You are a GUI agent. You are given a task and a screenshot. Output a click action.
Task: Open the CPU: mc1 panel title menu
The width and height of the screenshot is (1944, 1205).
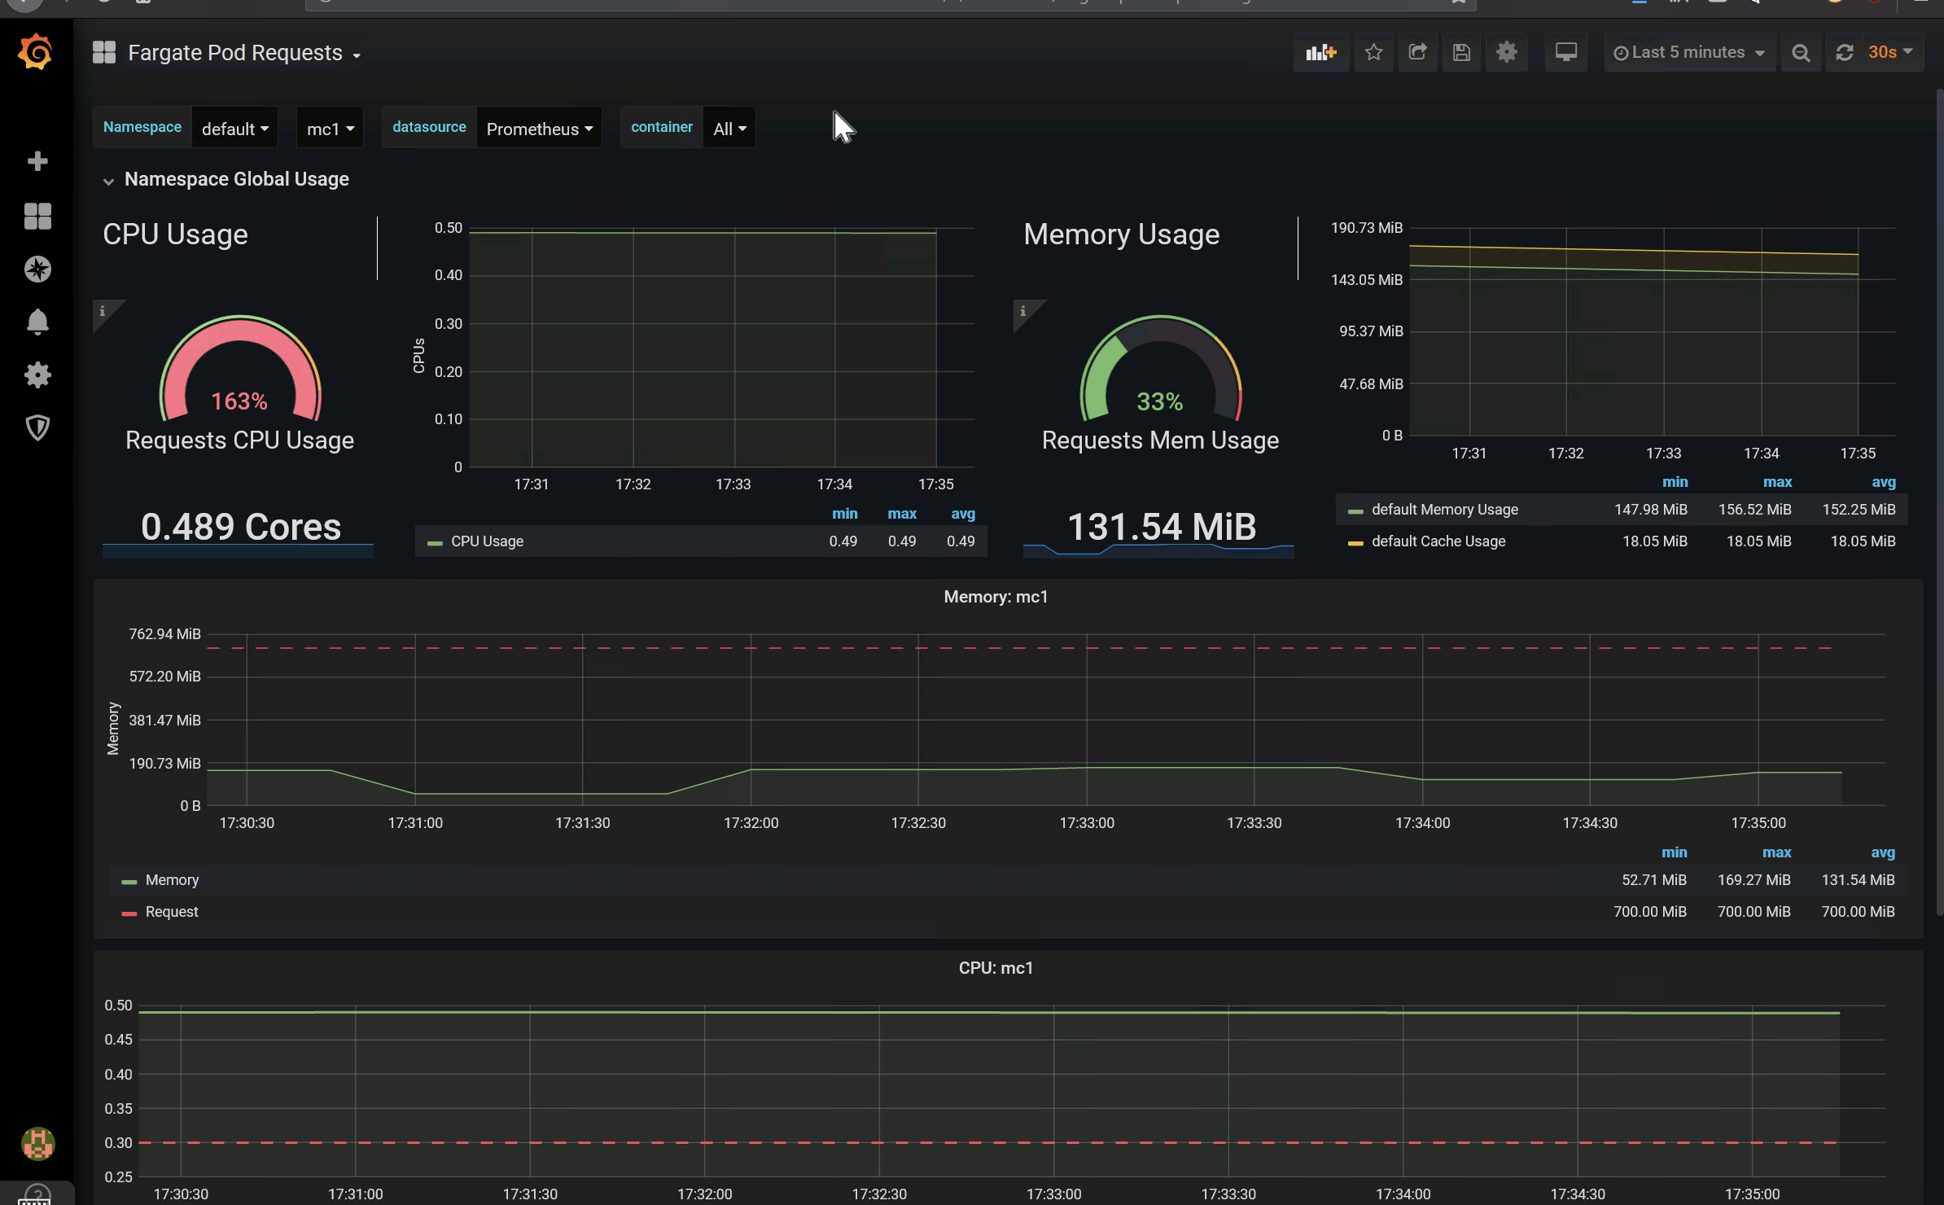tap(995, 968)
